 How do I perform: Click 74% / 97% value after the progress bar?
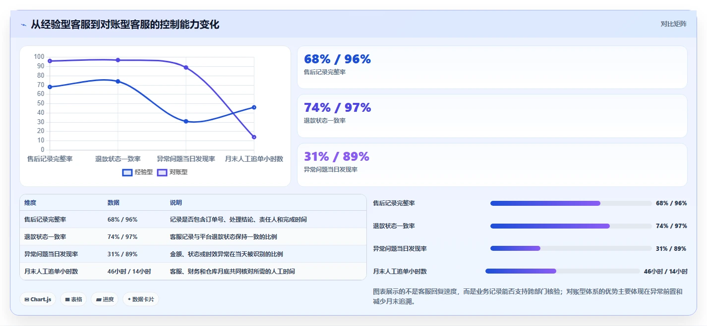(671, 226)
